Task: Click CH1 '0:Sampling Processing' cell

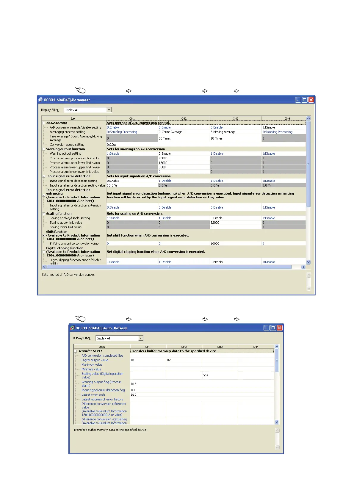Action: tap(132, 132)
